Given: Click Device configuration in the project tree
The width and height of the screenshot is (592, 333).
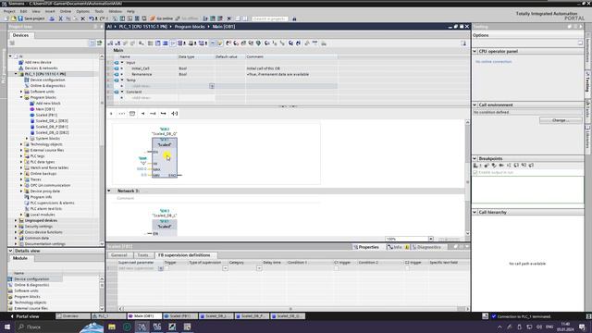Looking at the screenshot, I should 47,80.
